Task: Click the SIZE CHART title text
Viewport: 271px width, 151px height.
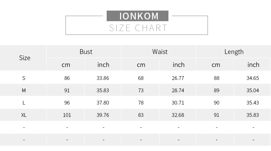Action: [x=138, y=28]
